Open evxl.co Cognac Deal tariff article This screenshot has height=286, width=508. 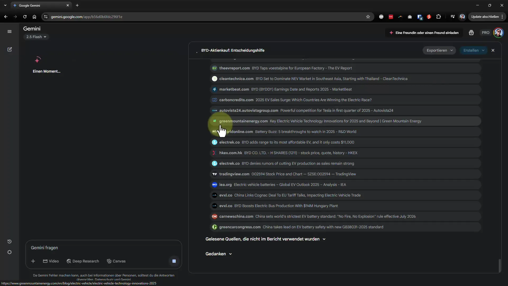pos(345,195)
